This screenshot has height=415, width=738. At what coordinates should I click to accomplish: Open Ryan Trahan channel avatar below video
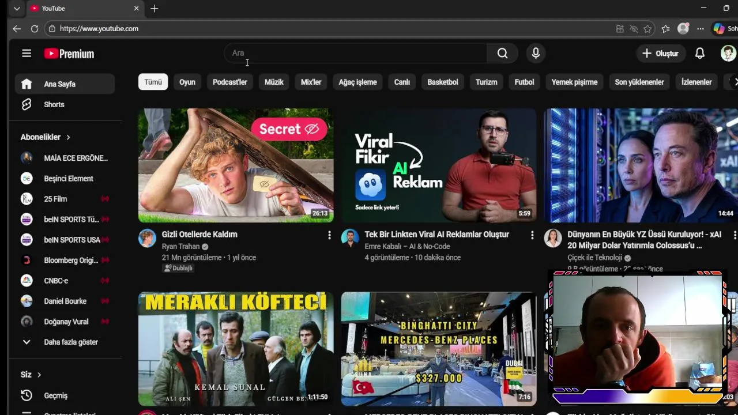pos(147,238)
